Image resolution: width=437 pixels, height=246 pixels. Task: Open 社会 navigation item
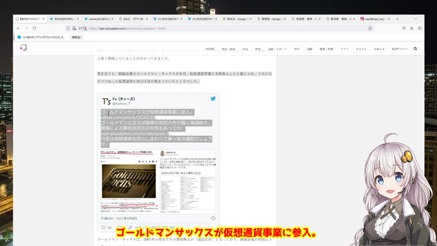tap(245, 49)
